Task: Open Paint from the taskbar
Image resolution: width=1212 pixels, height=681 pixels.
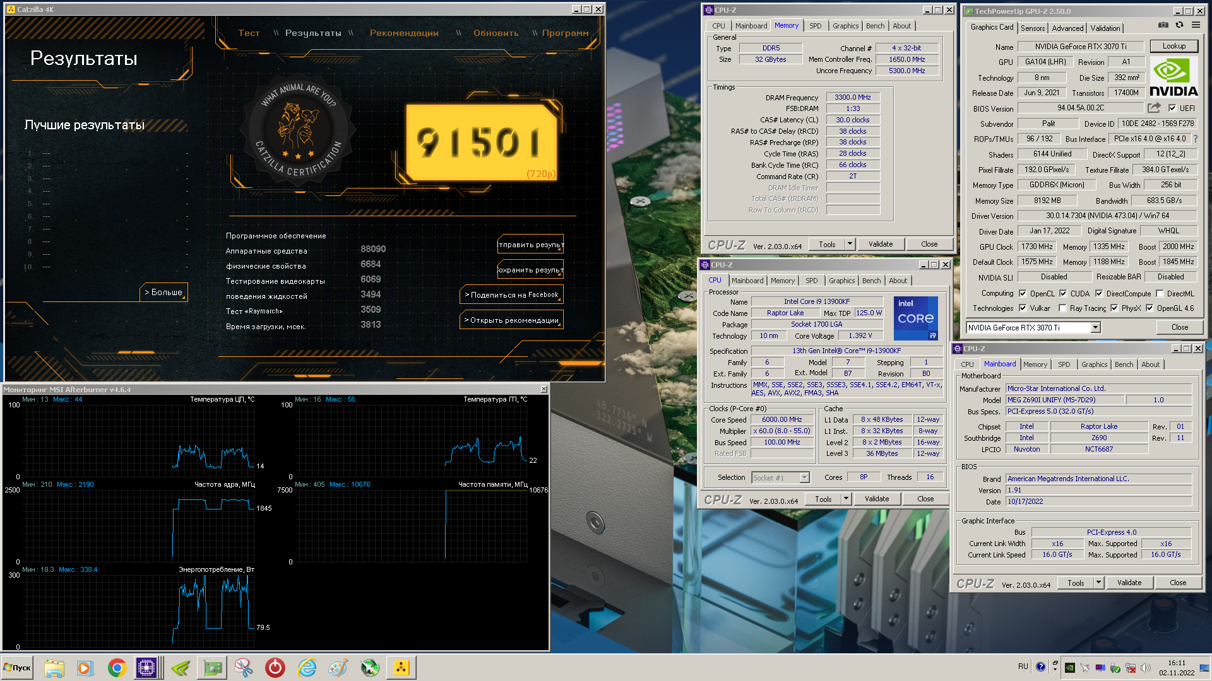Action: pyautogui.click(x=338, y=668)
